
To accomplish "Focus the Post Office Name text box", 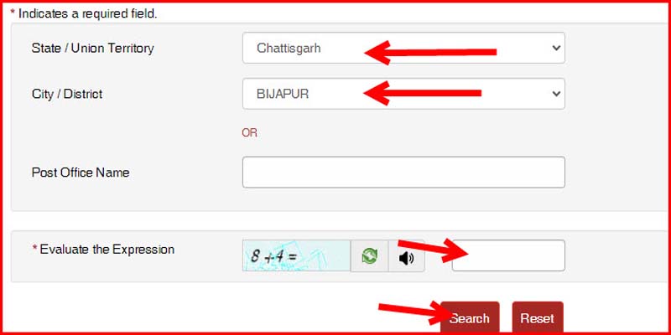I will click(x=403, y=173).
